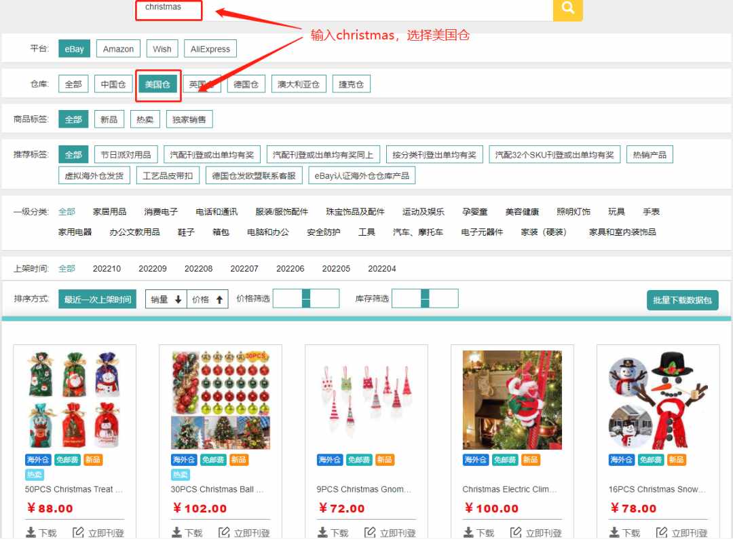Open the 箱包 category
The width and height of the screenshot is (733, 540).
tap(221, 232)
